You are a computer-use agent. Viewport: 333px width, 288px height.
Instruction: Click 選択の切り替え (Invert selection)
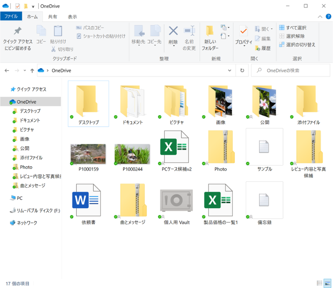[x=297, y=44]
